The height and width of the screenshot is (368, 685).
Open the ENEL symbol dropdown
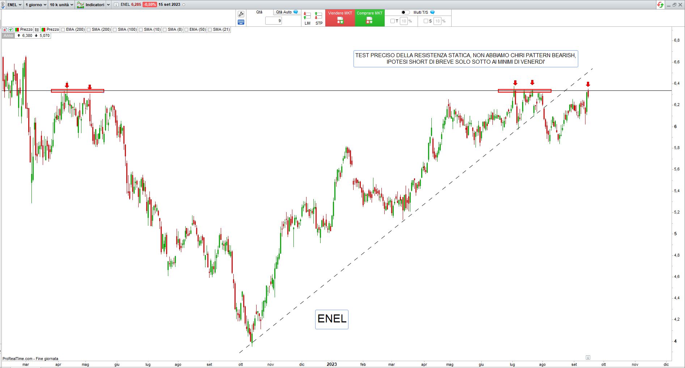[x=14, y=5]
